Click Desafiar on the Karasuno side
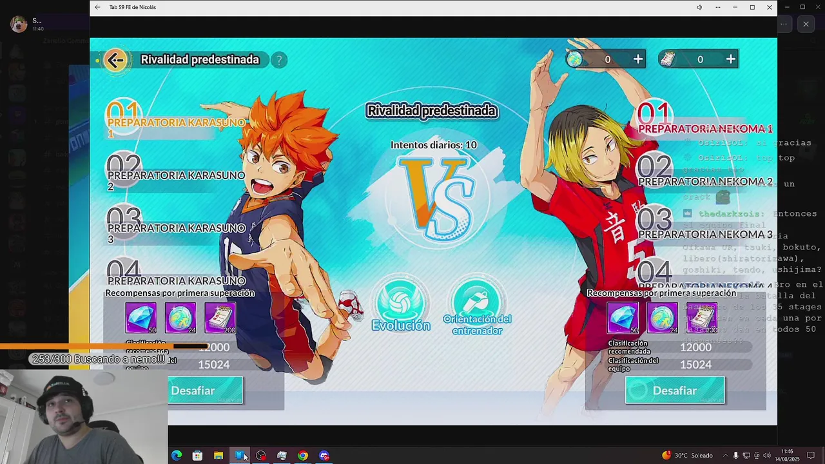 [x=206, y=391]
